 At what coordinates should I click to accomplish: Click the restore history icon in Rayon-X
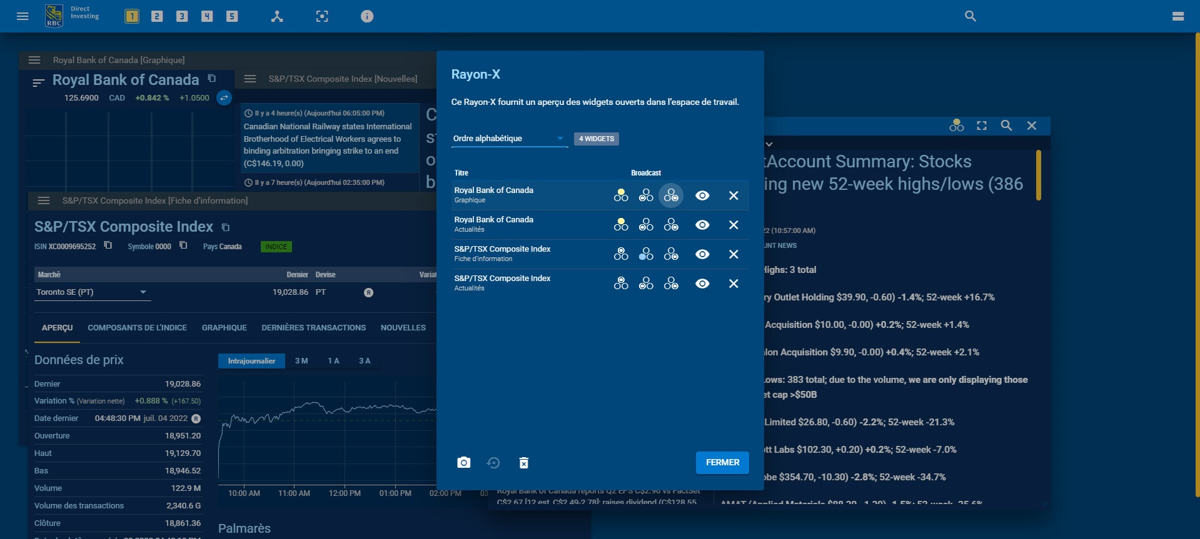pyautogui.click(x=493, y=463)
